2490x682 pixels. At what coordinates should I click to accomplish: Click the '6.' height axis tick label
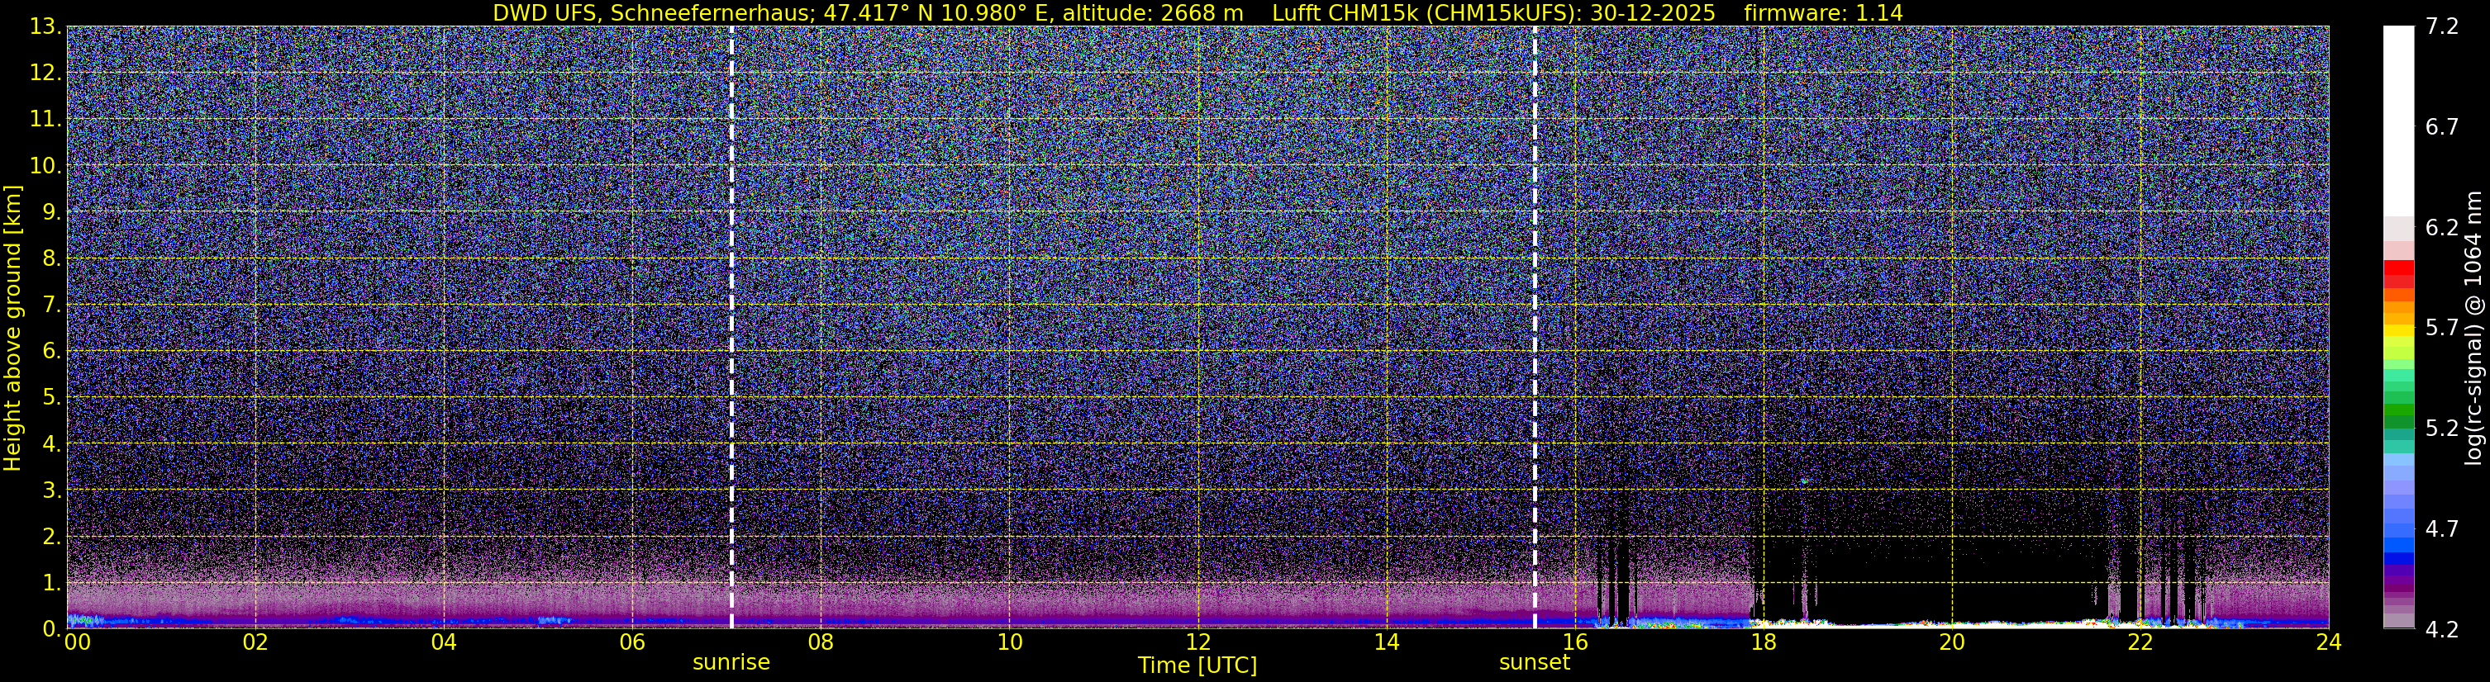click(x=52, y=351)
